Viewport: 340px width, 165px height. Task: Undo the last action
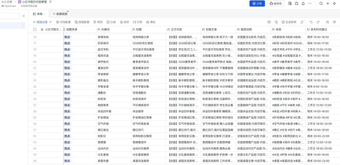(311, 22)
